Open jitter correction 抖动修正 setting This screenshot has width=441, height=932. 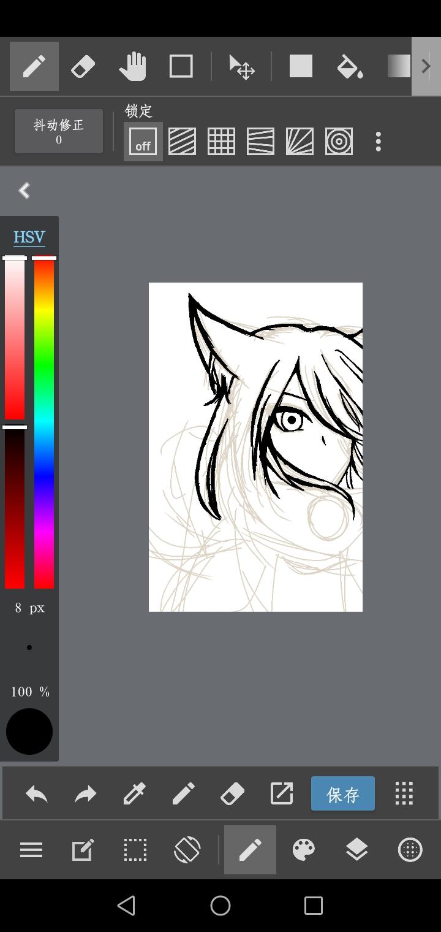(x=59, y=132)
